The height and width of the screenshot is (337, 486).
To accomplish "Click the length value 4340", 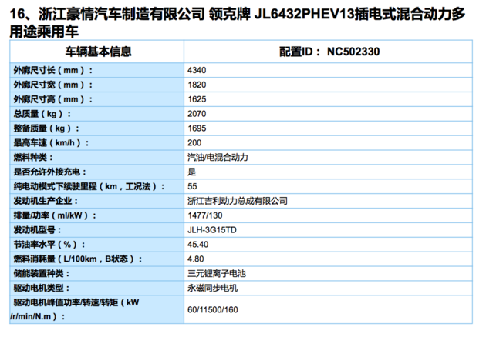I will 197,71.
